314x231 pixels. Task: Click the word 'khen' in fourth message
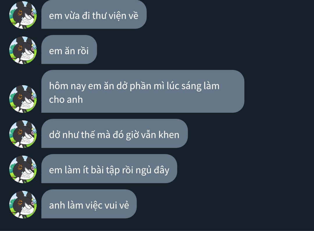pos(169,135)
